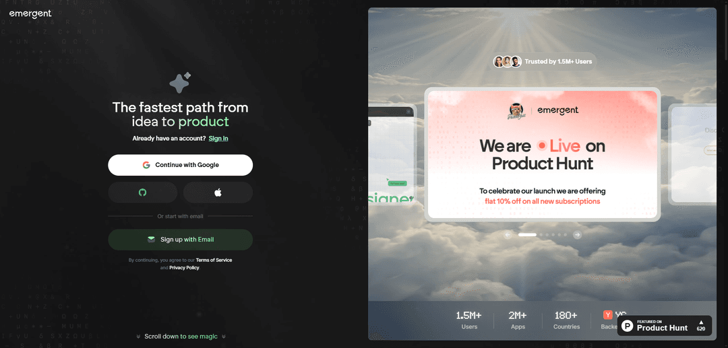Open the Featured on Product Hunt badge

coord(665,325)
